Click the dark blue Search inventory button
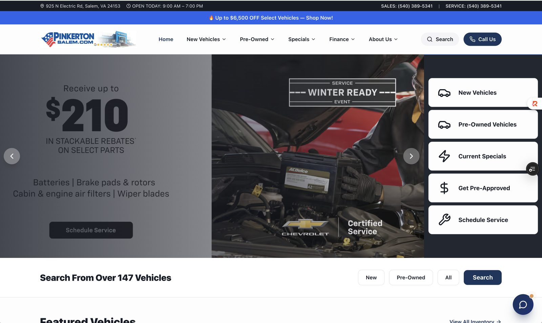 pyautogui.click(x=483, y=278)
